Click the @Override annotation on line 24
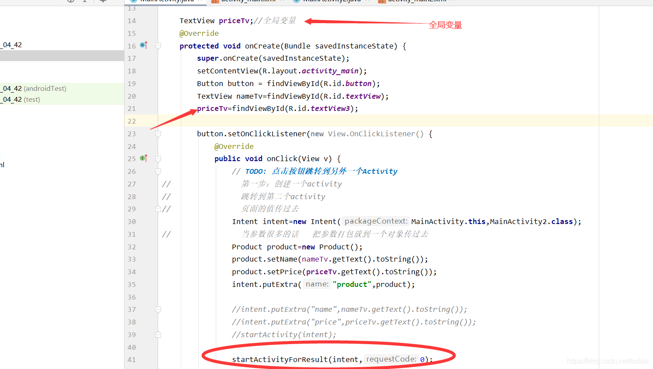The height and width of the screenshot is (369, 653). [234, 146]
